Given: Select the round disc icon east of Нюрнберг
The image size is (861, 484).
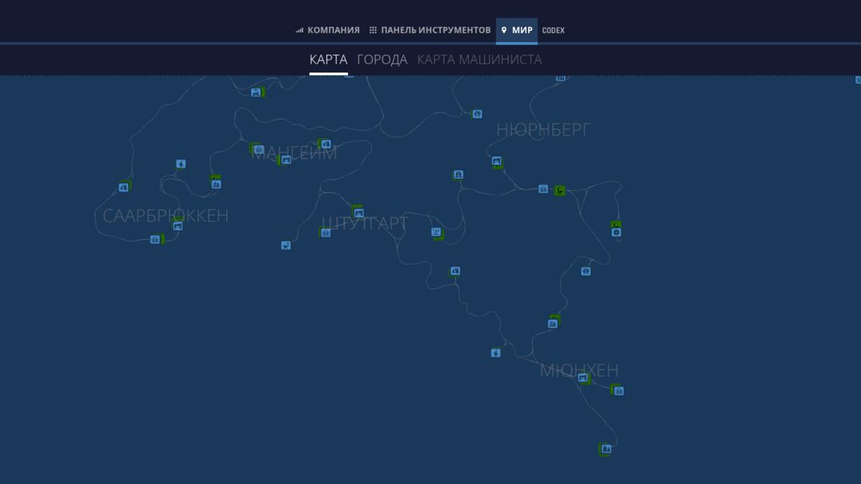Looking at the screenshot, I should click(616, 232).
